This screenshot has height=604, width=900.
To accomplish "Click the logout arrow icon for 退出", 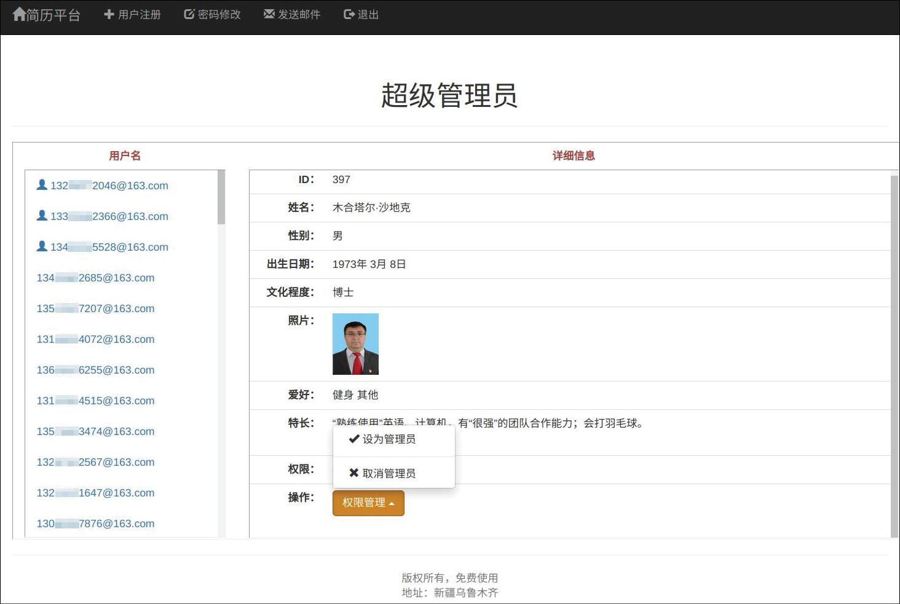I will point(349,14).
